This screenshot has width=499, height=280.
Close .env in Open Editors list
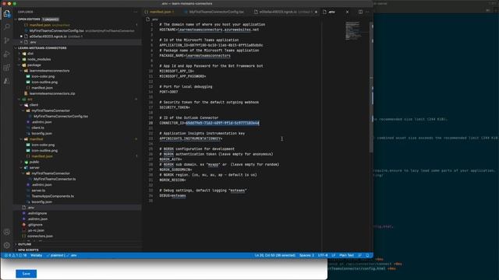click(x=21, y=42)
